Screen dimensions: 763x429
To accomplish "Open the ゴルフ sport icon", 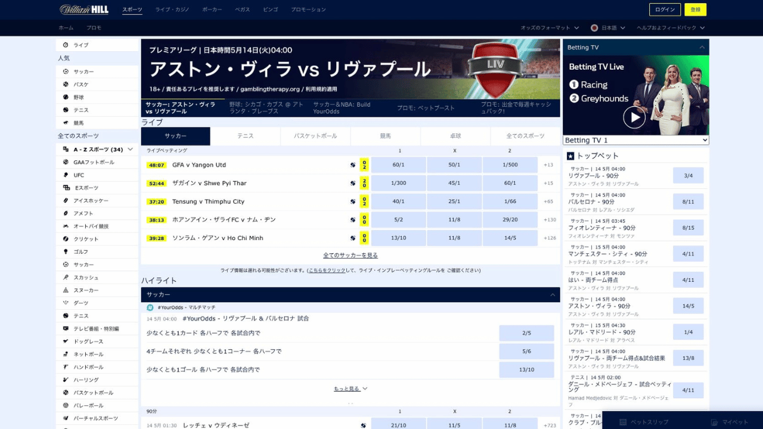I will (x=66, y=252).
